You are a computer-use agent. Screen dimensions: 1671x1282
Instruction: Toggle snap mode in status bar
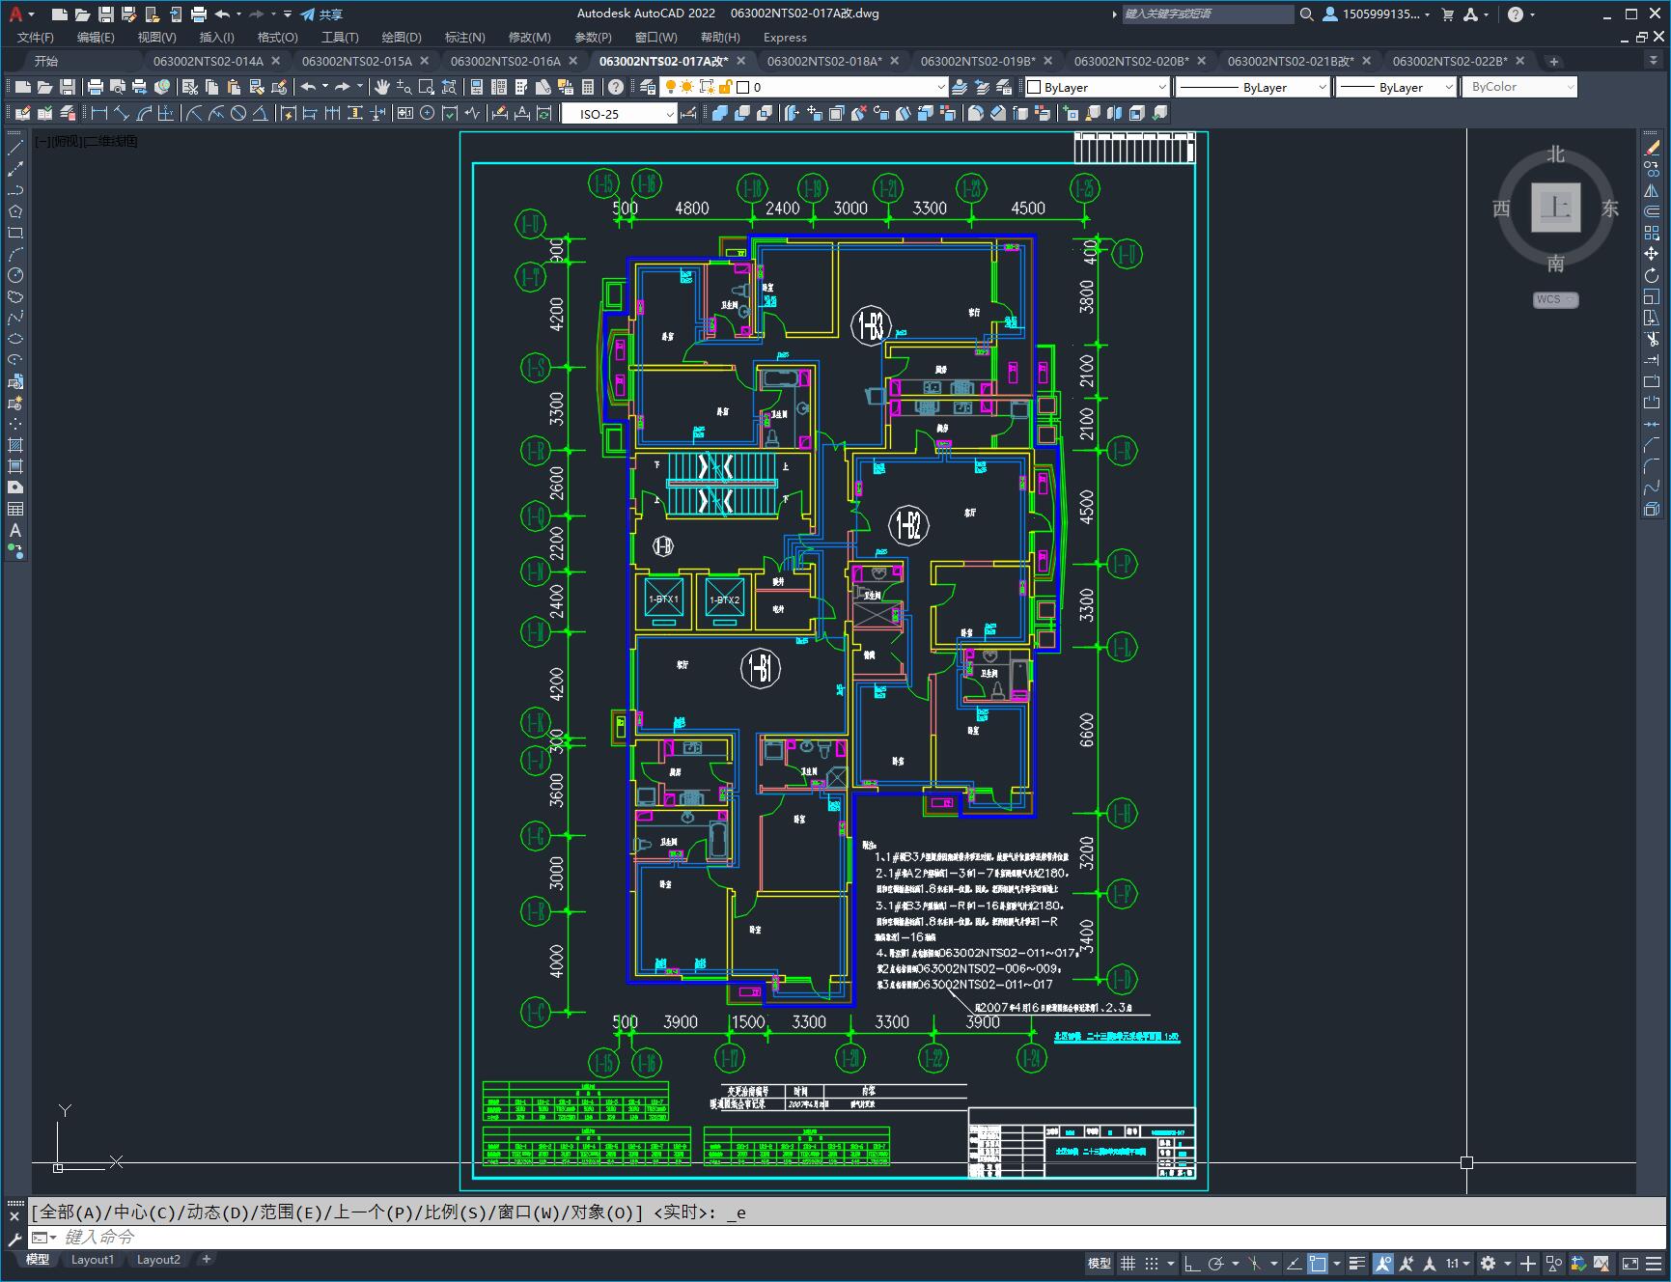pyautogui.click(x=1152, y=1263)
